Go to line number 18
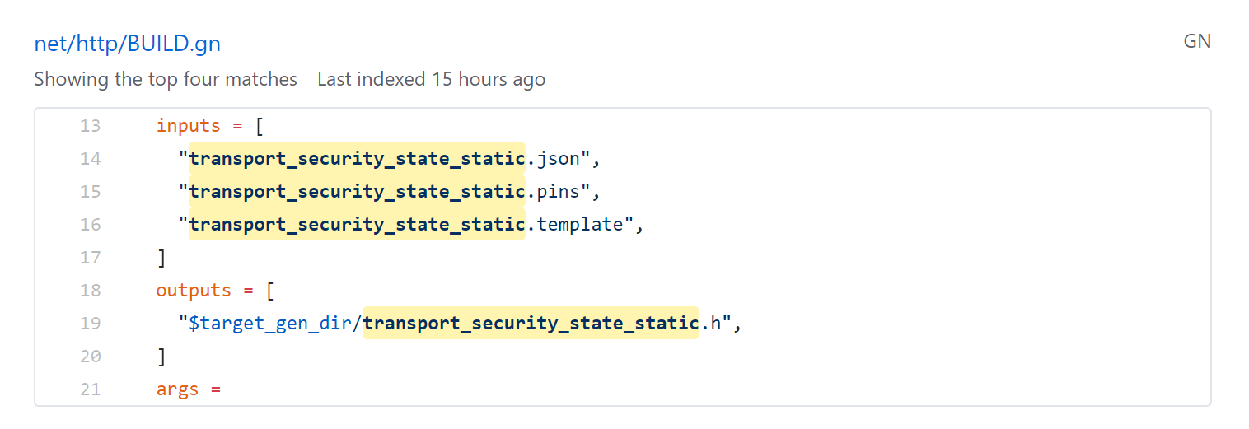1249x429 pixels. pos(91,291)
